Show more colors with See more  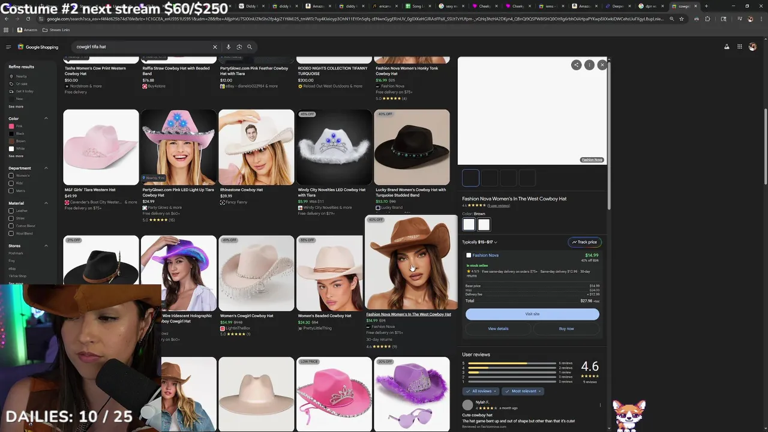pyautogui.click(x=16, y=156)
